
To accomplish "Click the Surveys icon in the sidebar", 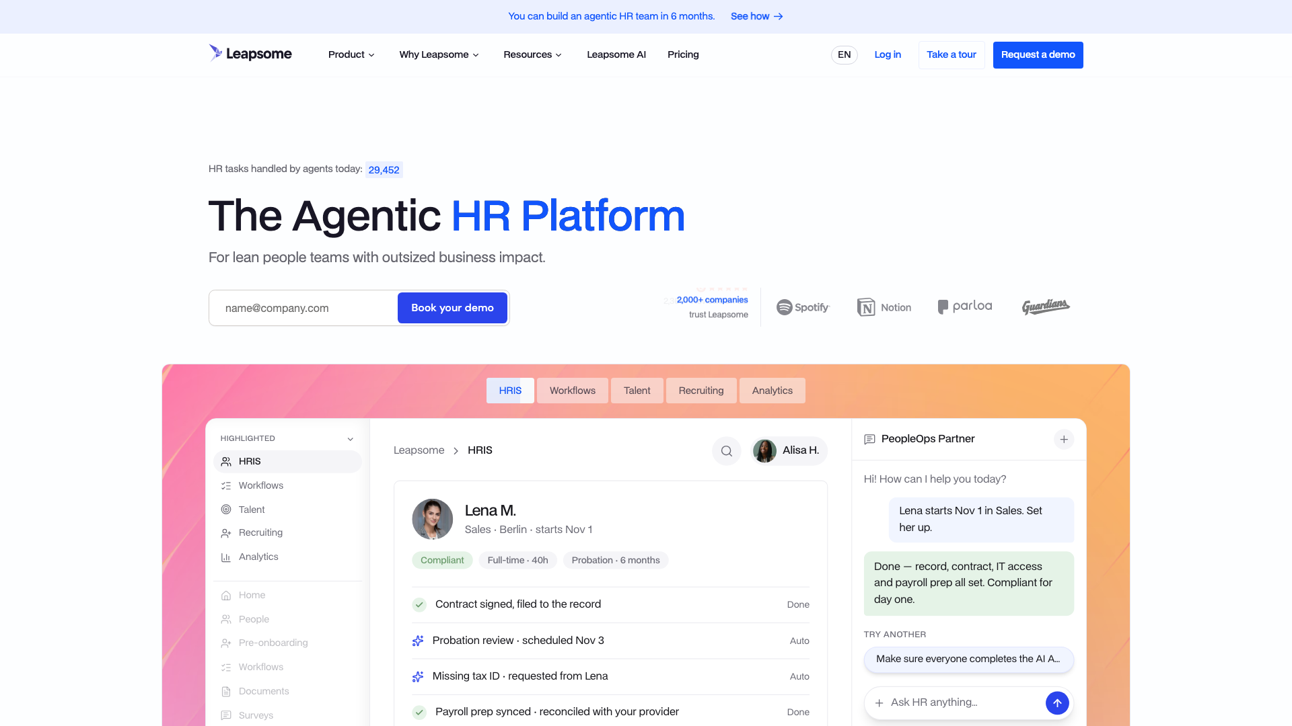I will point(226,715).
